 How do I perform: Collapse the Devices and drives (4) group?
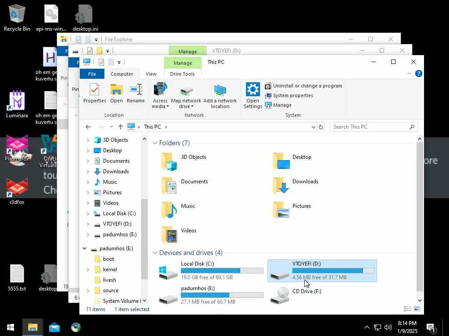point(155,252)
